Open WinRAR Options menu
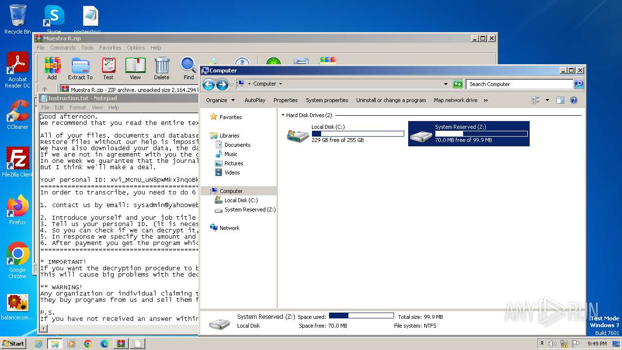This screenshot has height=350, width=622. pyautogui.click(x=136, y=48)
